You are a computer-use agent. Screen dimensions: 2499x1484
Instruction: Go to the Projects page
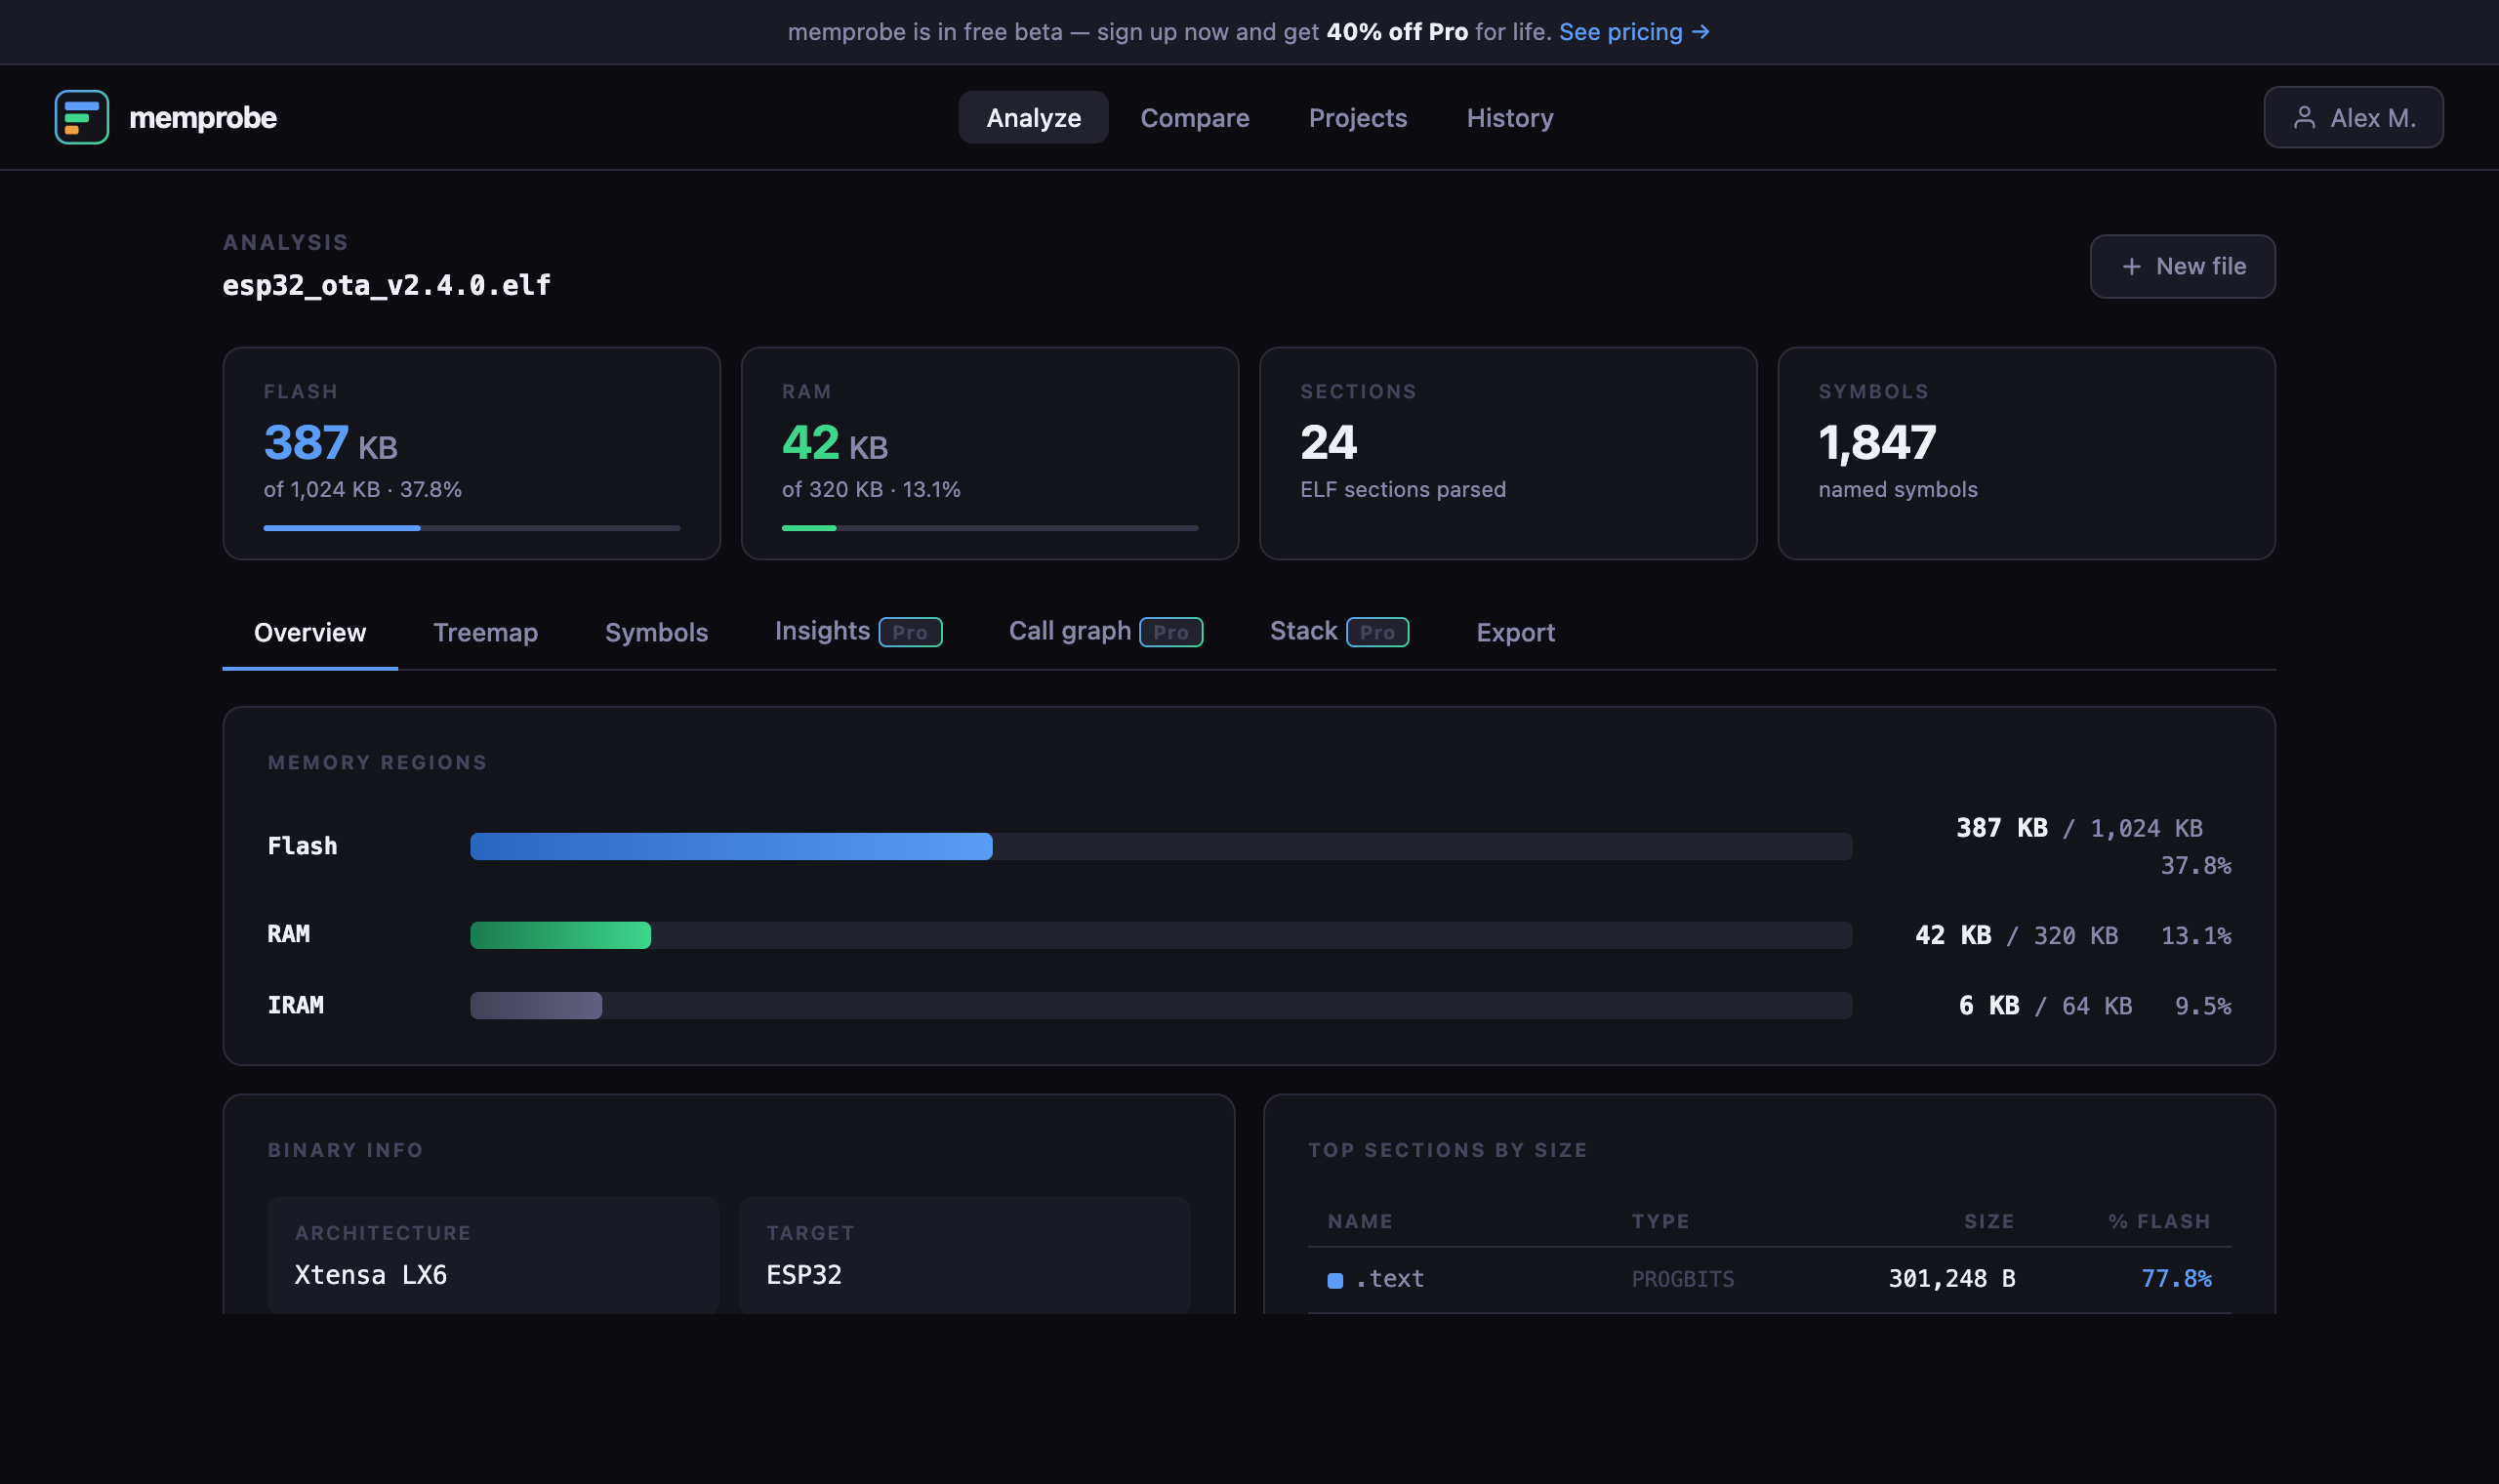1358,117
